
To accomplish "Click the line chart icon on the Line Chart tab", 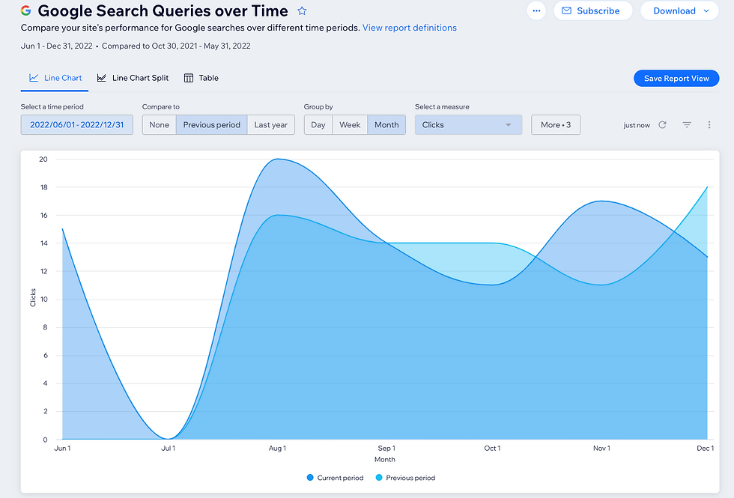I will pyautogui.click(x=34, y=78).
